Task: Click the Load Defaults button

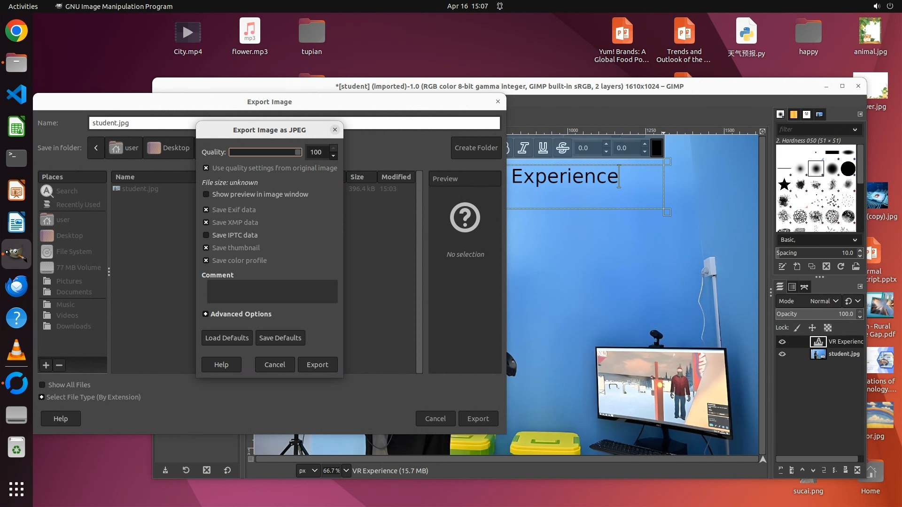Action: [227, 338]
